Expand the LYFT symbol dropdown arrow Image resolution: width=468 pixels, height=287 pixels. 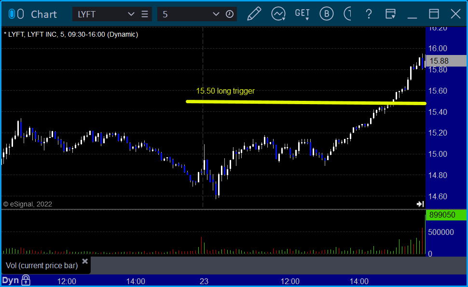click(x=131, y=14)
